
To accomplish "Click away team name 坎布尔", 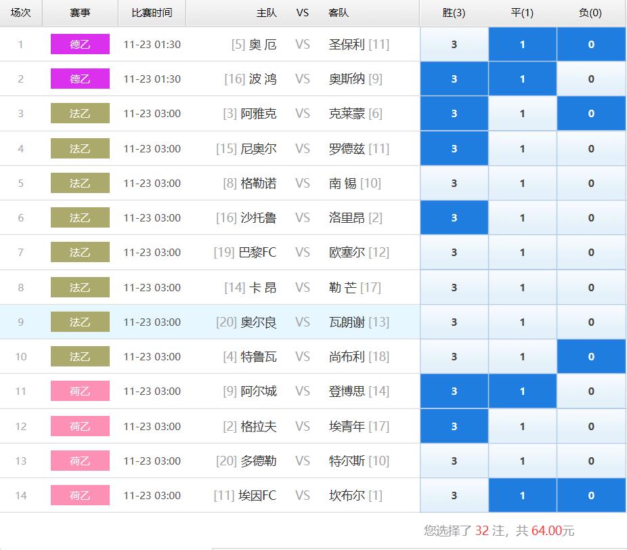I will coord(347,495).
